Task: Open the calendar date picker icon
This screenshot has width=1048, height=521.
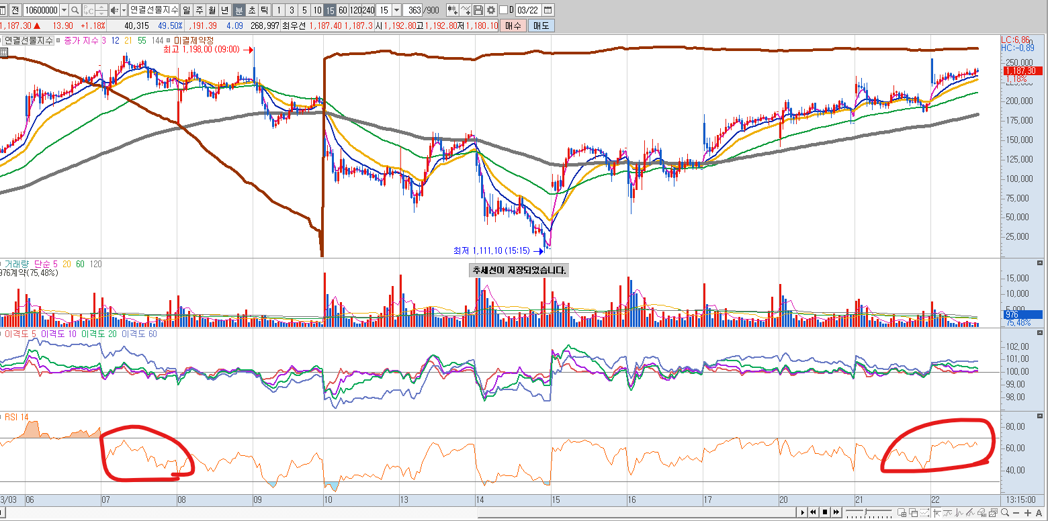Action: 548,10
